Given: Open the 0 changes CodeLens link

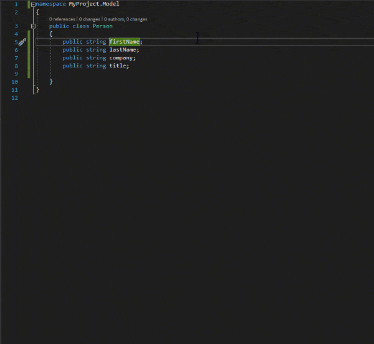Looking at the screenshot, I should (x=89, y=19).
